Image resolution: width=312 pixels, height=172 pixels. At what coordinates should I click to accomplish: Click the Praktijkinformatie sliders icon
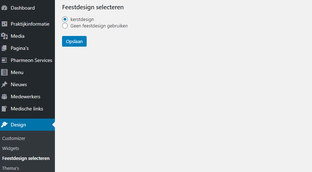point(4,24)
